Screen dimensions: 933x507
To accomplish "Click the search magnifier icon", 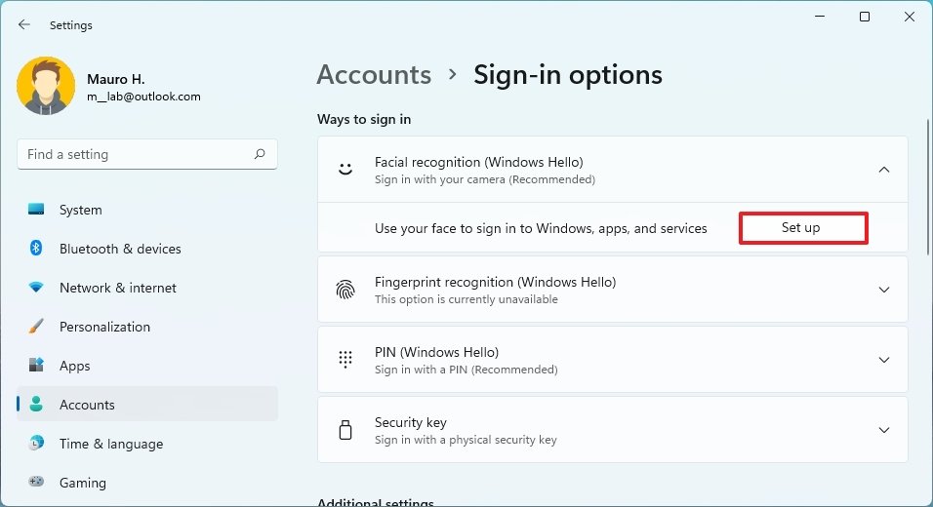I will pos(260,154).
